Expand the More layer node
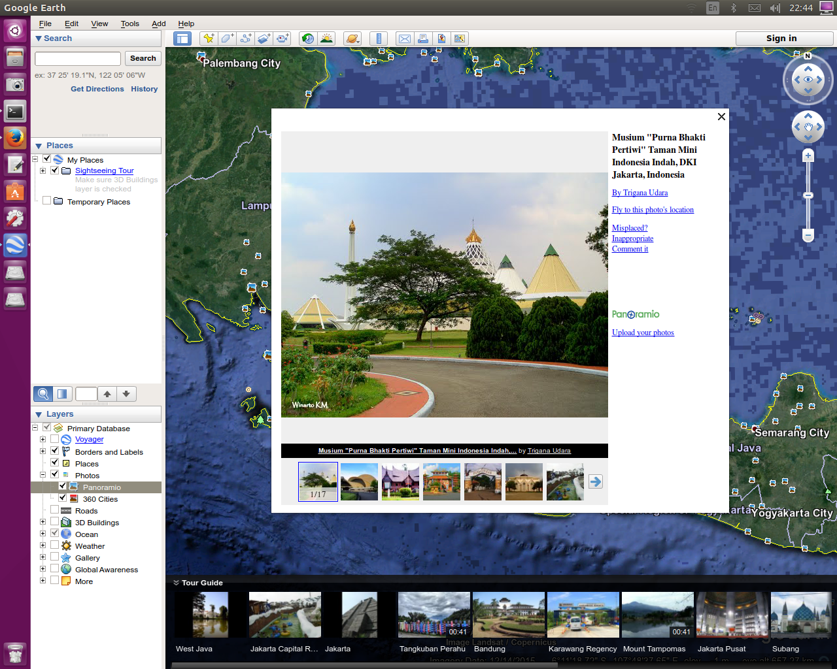 point(43,581)
